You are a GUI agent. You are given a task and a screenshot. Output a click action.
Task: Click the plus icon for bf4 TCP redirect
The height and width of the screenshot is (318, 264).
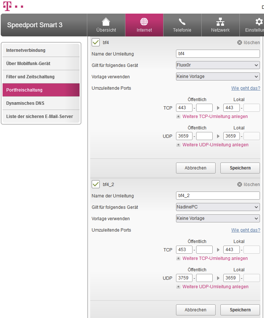(178, 117)
